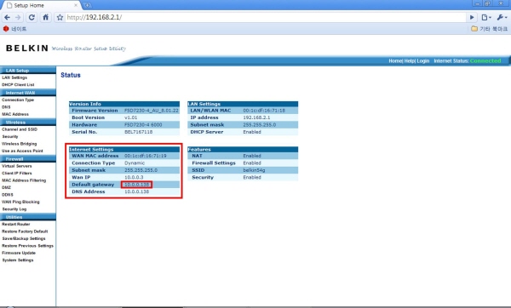
Task: Open the DDNS page
Action: 8,195
